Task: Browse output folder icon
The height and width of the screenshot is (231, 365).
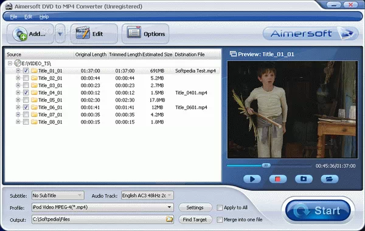Action: pyautogui.click(x=170, y=219)
